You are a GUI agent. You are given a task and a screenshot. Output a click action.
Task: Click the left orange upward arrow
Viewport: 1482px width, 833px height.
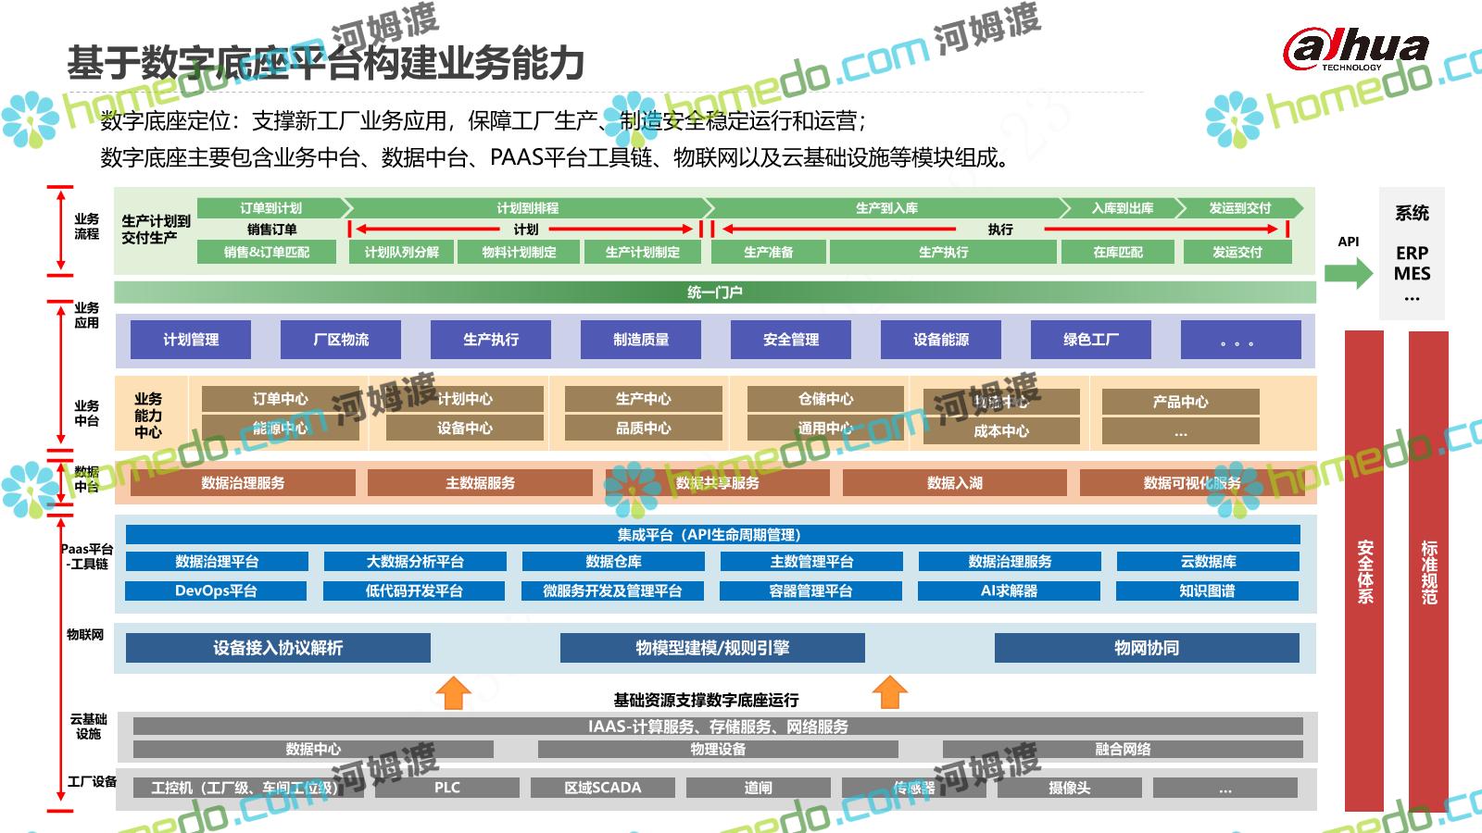(x=453, y=692)
